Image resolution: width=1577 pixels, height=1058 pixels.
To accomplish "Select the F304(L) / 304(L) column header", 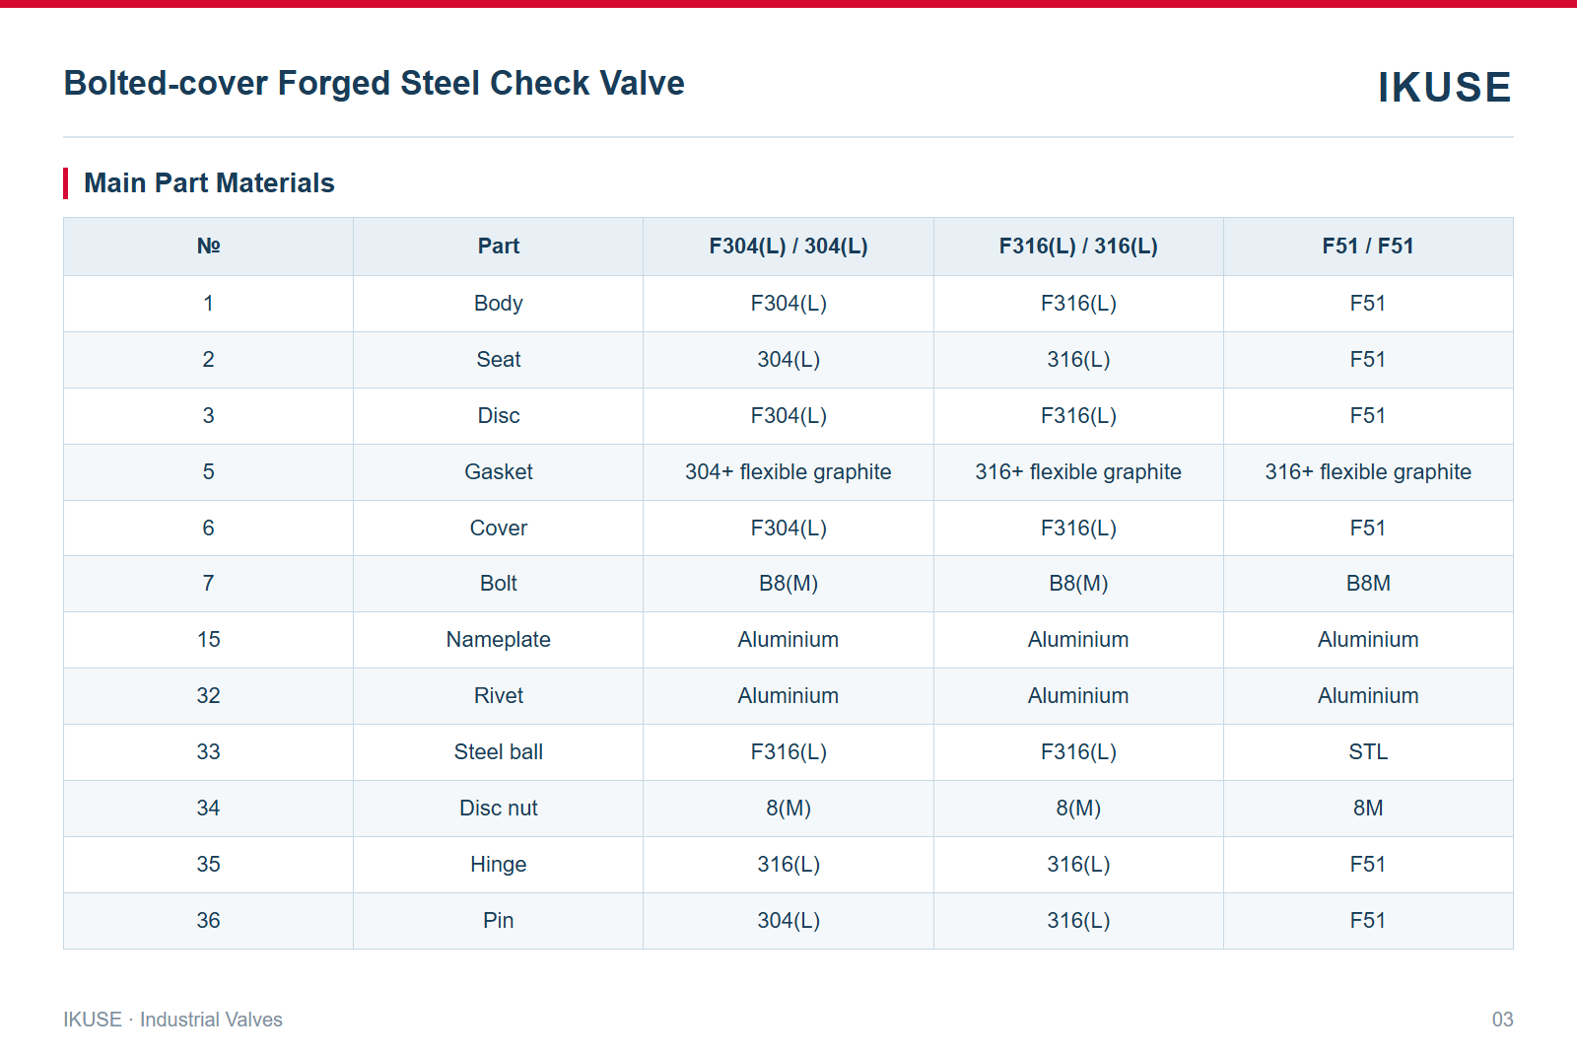I will [x=788, y=246].
